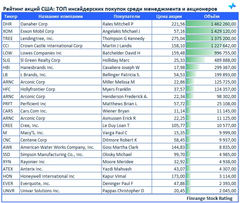Click the DHR ticker cell

click(x=11, y=24)
